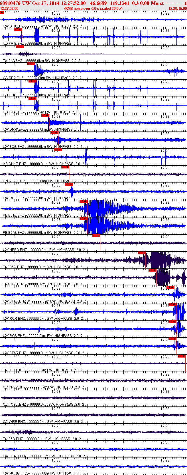Viewport: 187px width, 475px height.
Task: Select the red pick marker on UO FRIS trace
Action: point(18,30)
